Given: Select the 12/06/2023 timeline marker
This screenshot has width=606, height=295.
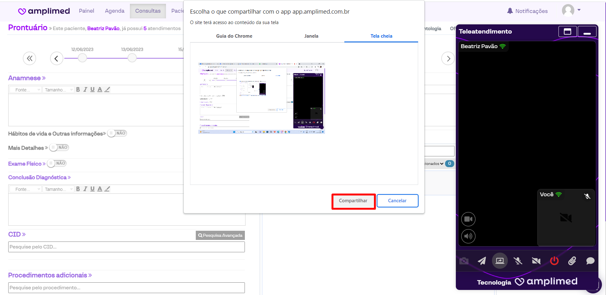Looking at the screenshot, I should tap(82, 58).
